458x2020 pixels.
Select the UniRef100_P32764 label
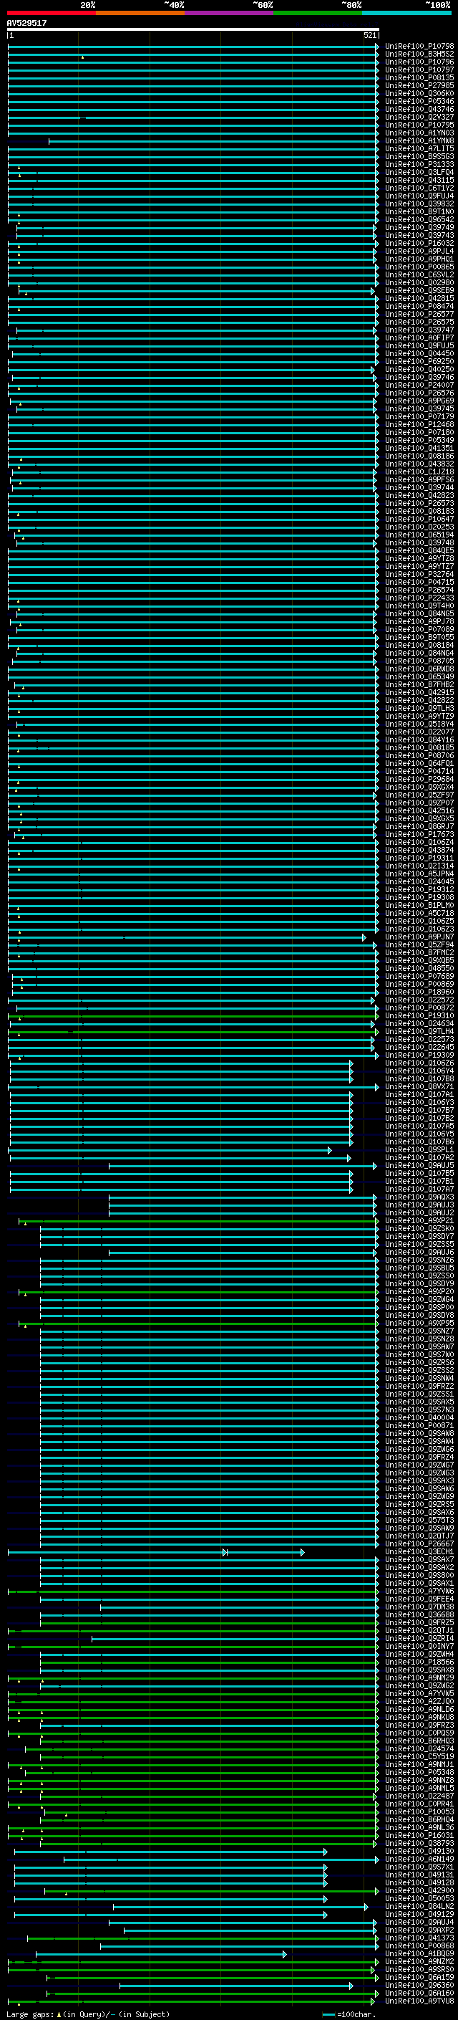[419, 574]
